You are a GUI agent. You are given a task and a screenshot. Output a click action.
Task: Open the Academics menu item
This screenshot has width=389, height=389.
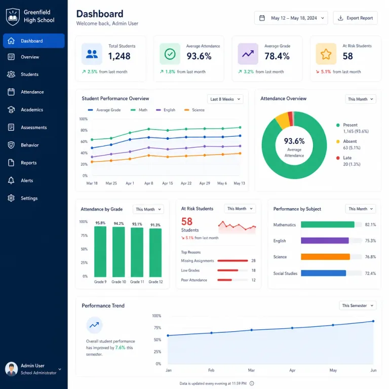click(x=34, y=109)
